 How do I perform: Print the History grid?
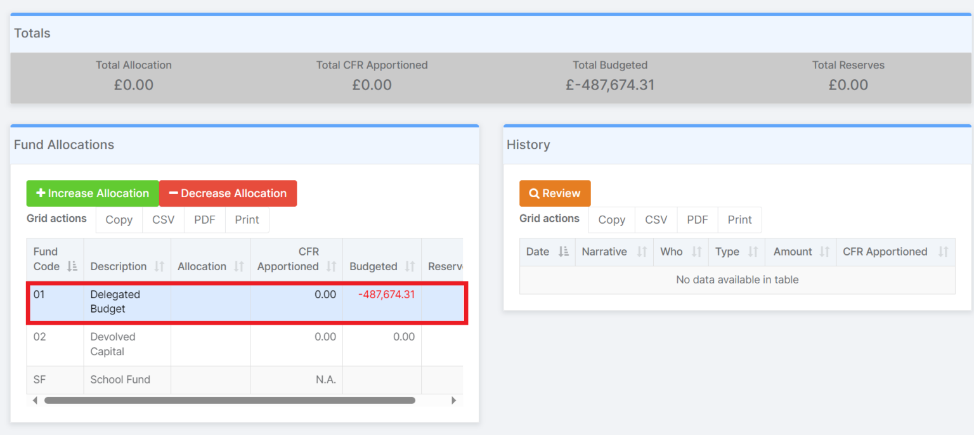[x=739, y=219]
